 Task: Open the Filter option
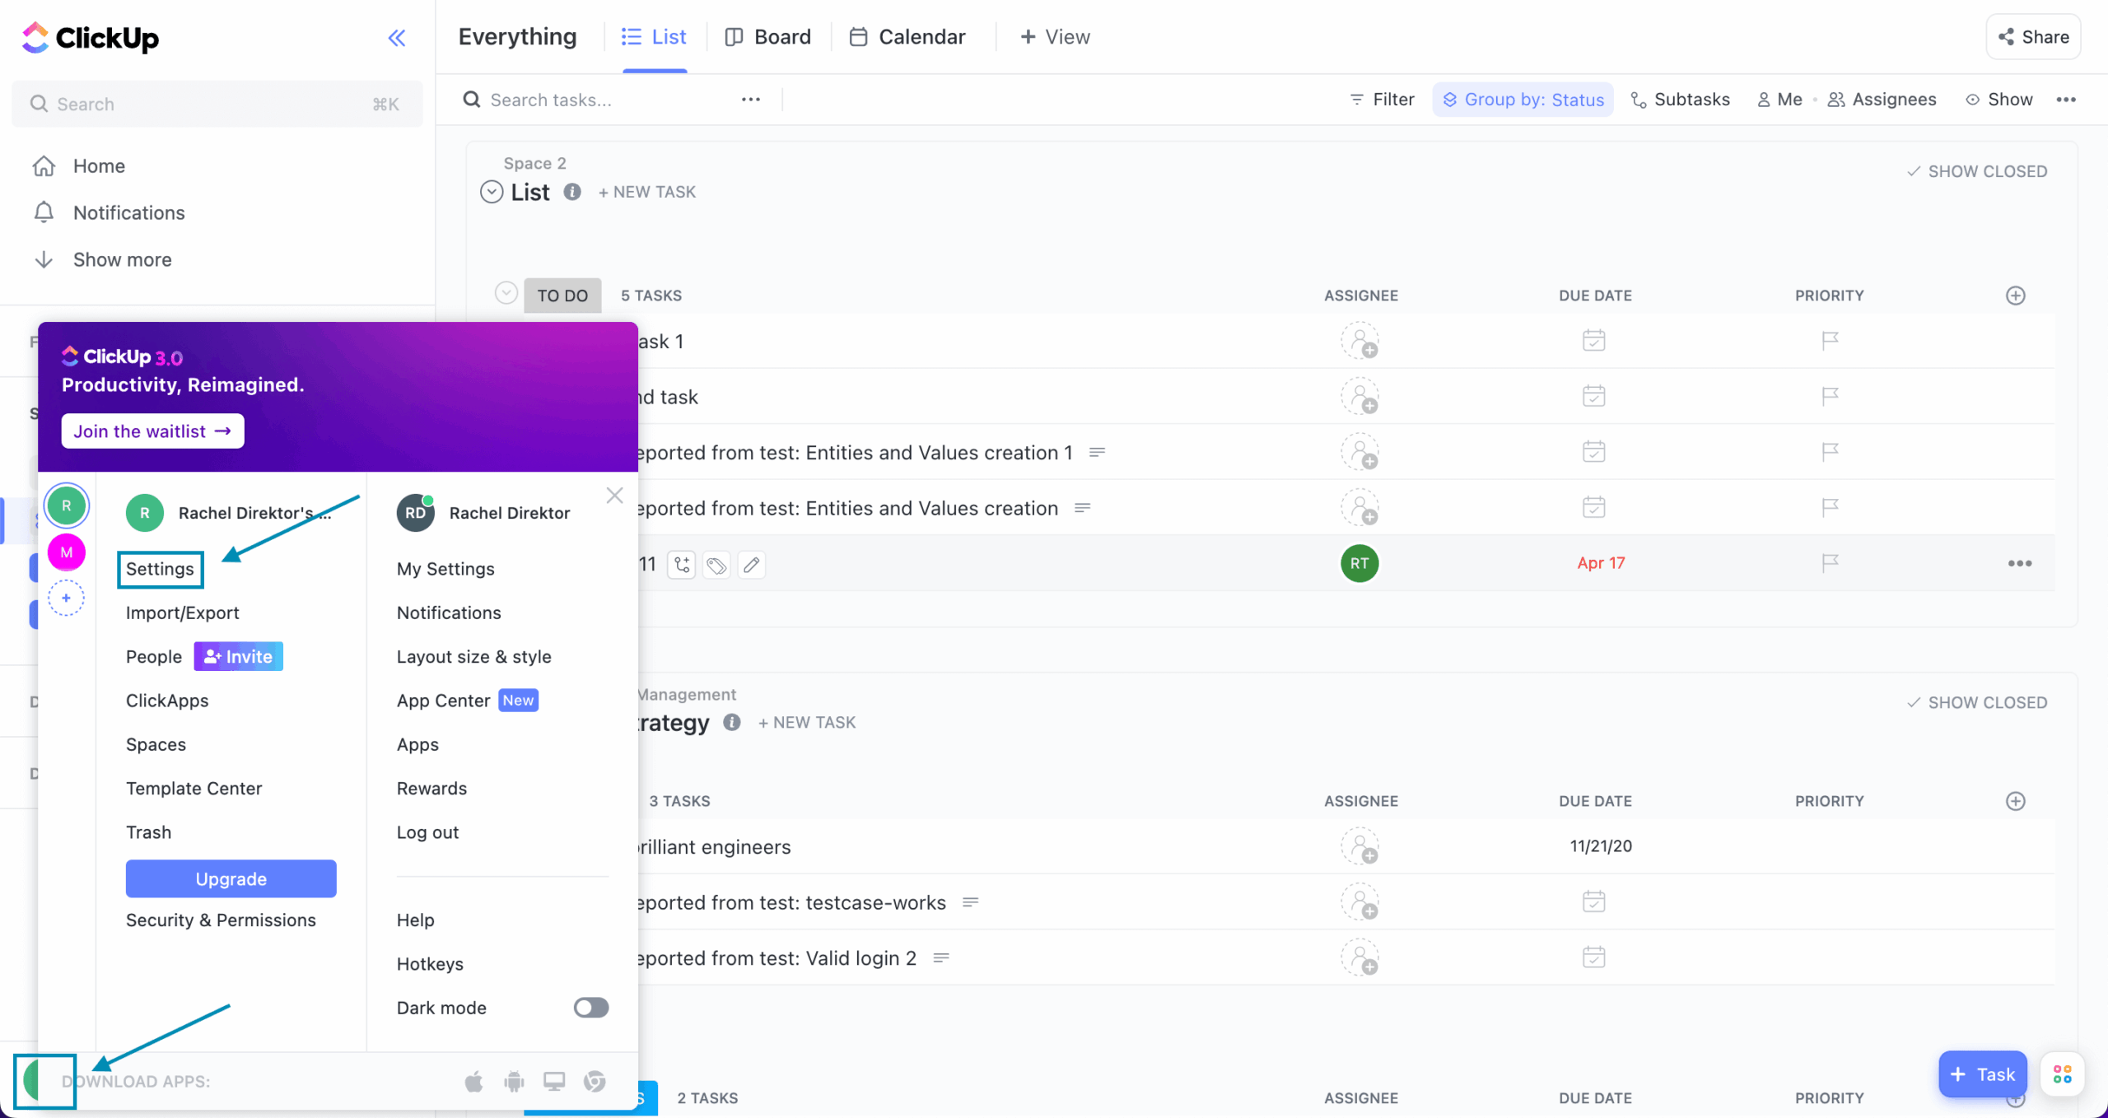click(1382, 100)
